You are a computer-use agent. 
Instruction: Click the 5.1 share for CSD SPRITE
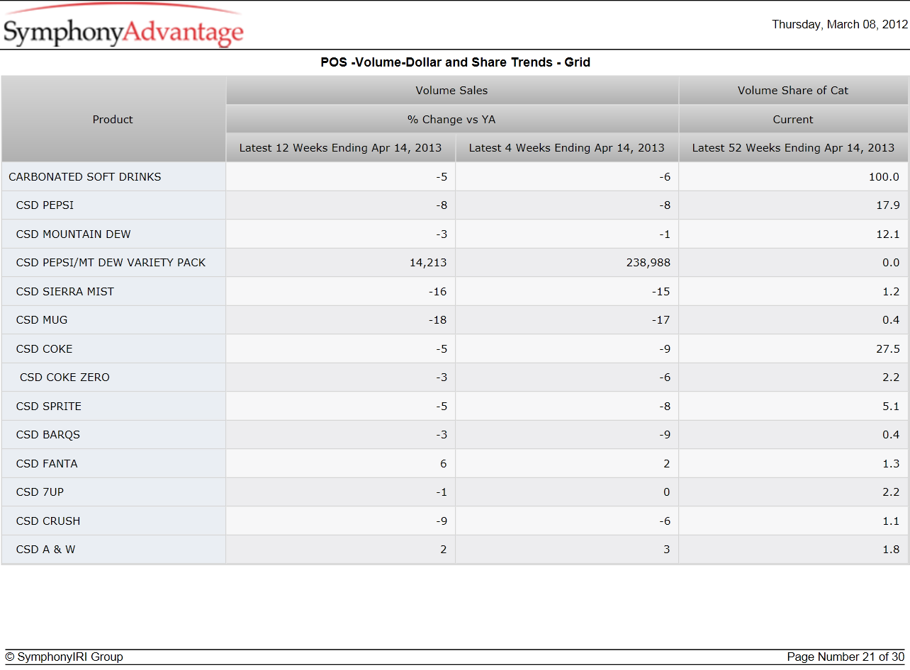(x=891, y=406)
